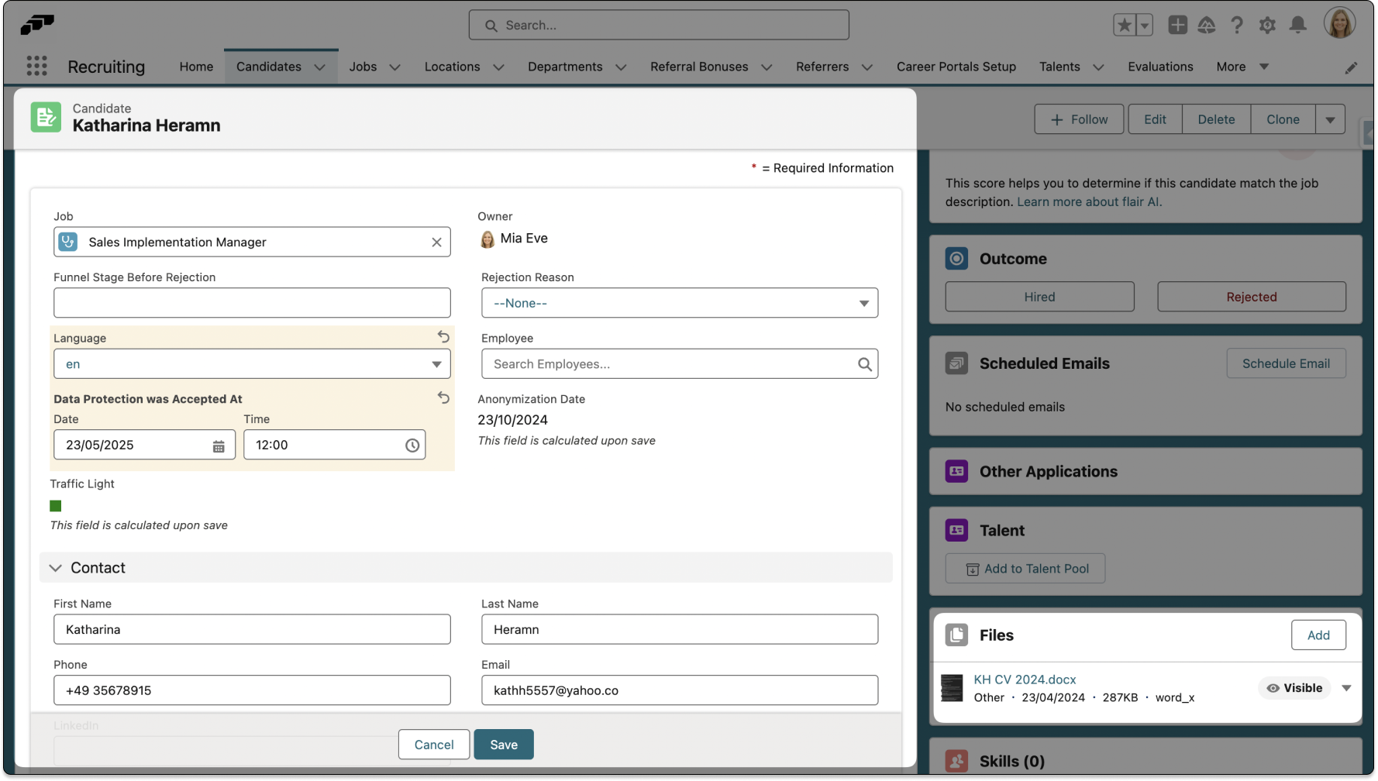This screenshot has width=1378, height=781.
Task: Click the global actions plus icon
Action: coord(1177,25)
